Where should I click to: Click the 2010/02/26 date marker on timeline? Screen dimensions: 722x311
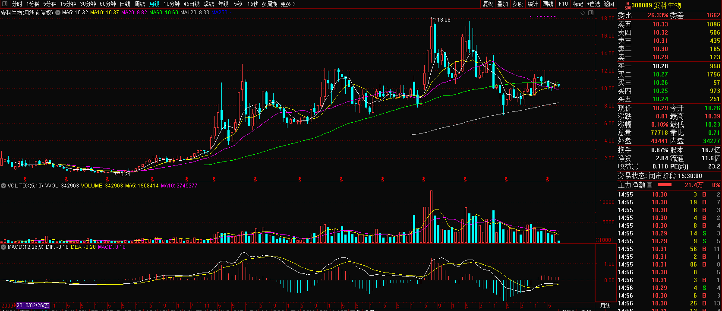33,305
